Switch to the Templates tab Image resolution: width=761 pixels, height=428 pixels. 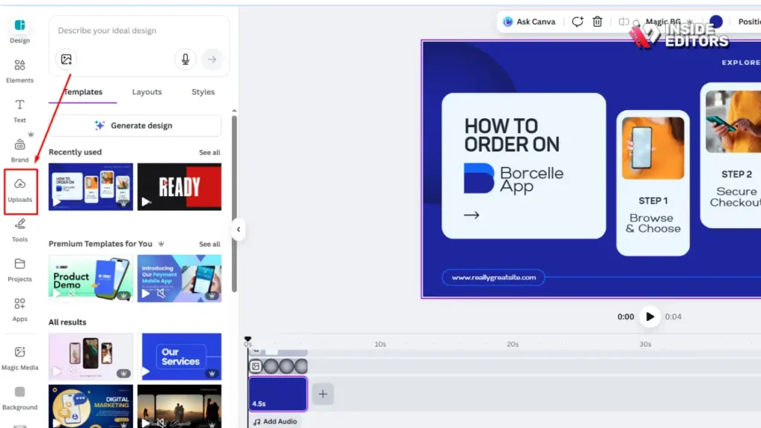coord(83,91)
